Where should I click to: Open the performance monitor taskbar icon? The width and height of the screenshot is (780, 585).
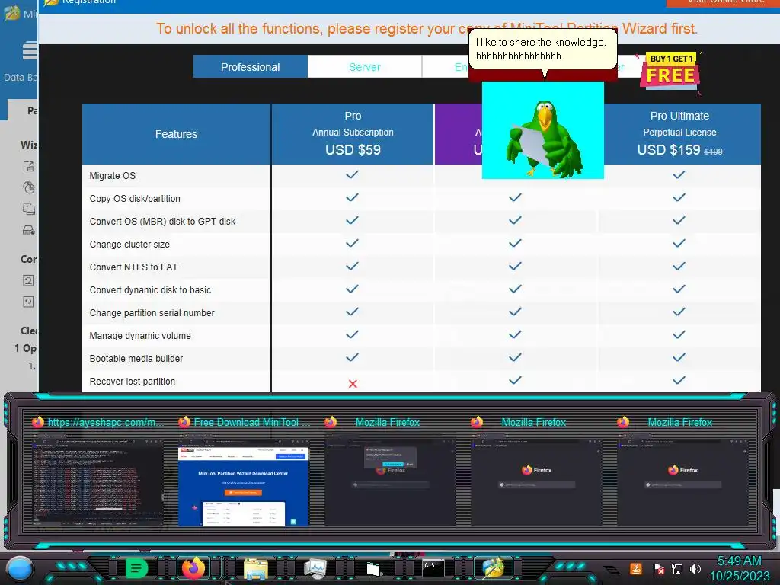tap(315, 568)
